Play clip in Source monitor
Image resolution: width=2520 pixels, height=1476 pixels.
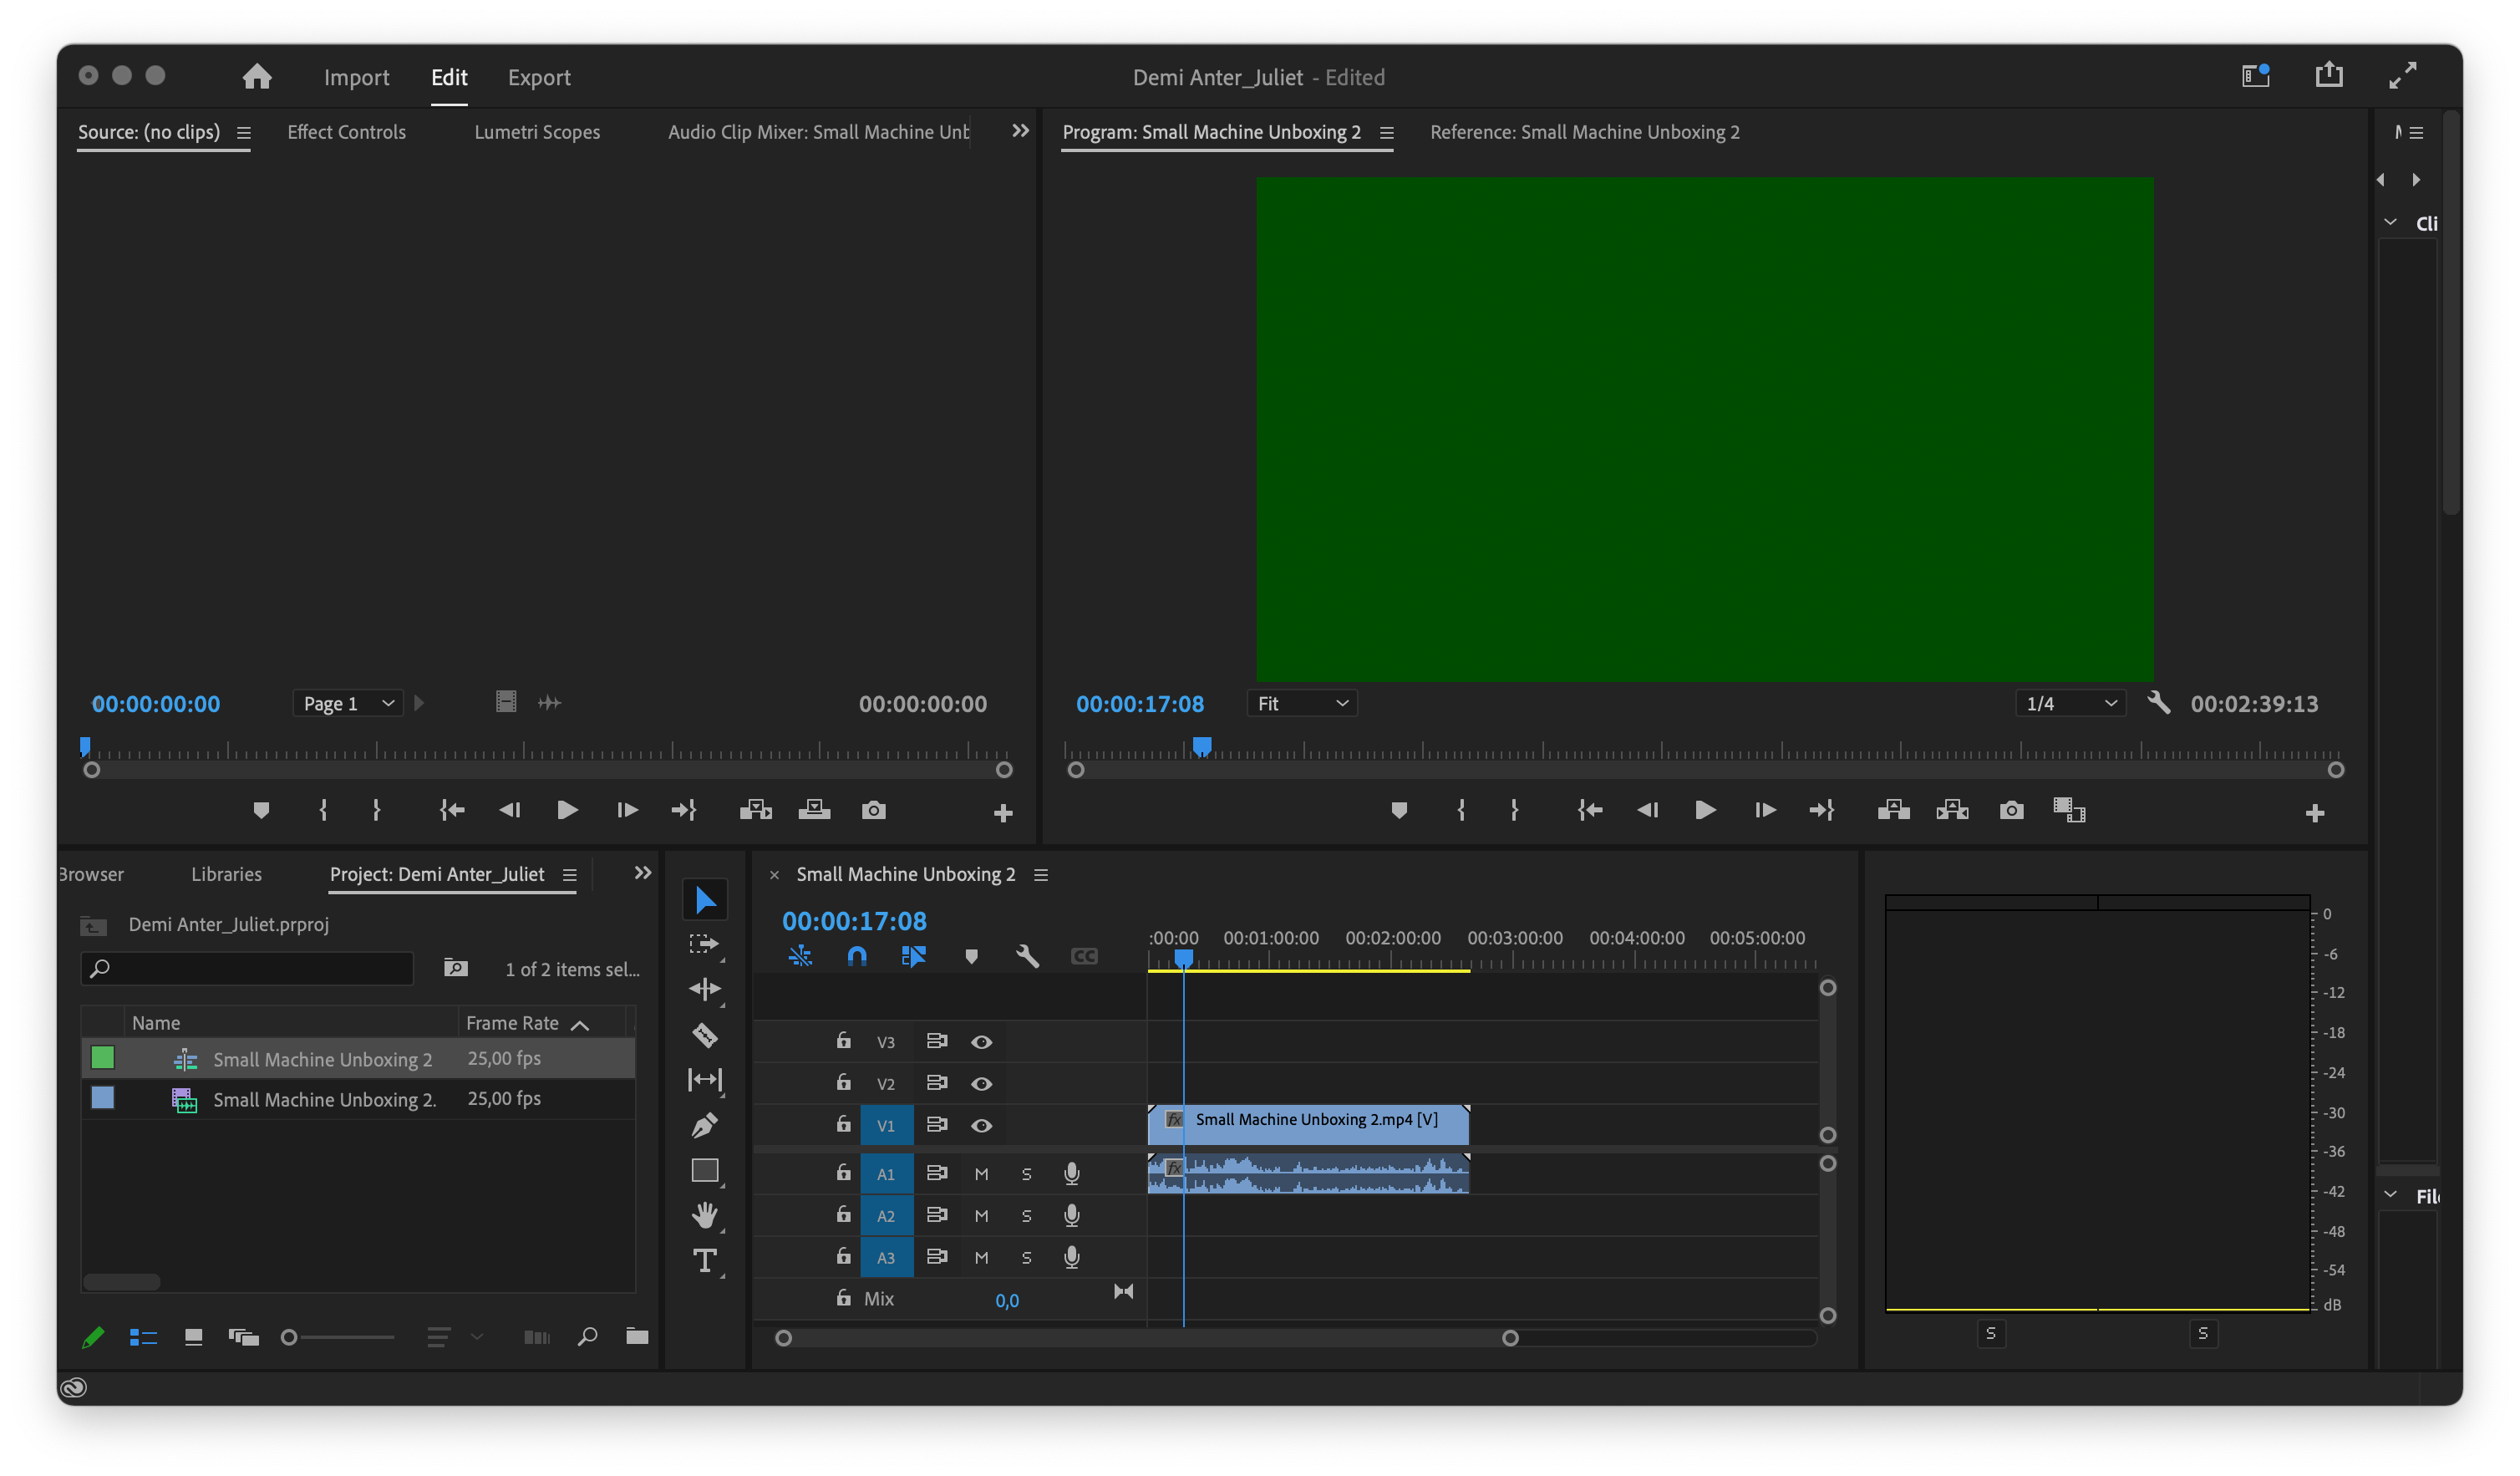pyautogui.click(x=566, y=811)
